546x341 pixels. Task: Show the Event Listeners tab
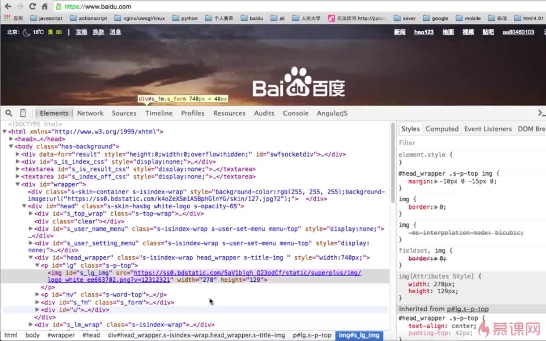(x=488, y=129)
